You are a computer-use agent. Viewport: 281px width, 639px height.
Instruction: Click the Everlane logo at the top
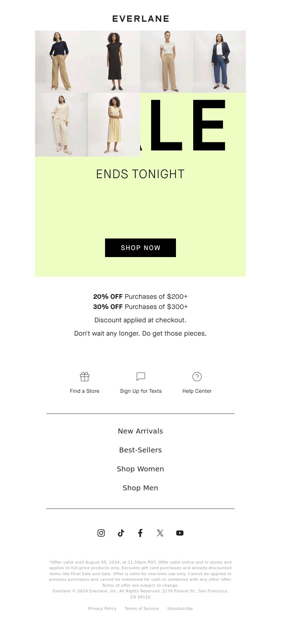[140, 19]
